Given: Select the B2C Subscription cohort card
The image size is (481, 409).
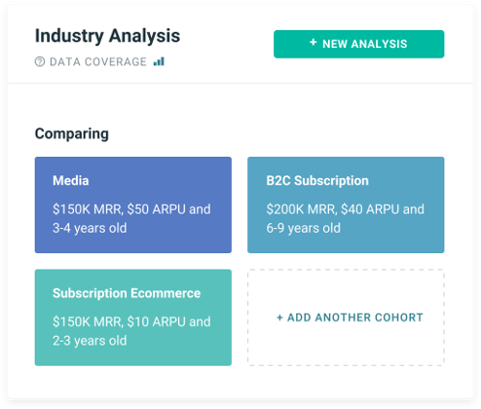Looking at the screenshot, I should pos(346,204).
